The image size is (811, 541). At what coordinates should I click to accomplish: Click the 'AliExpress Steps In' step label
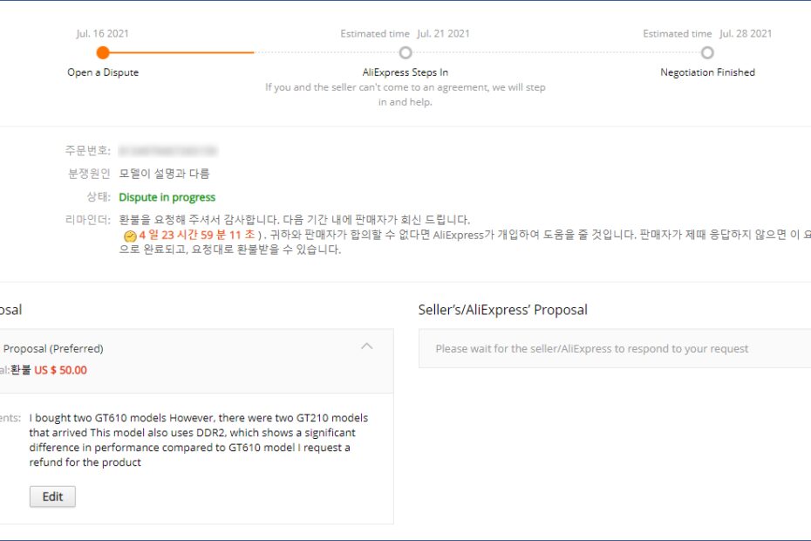tap(405, 72)
